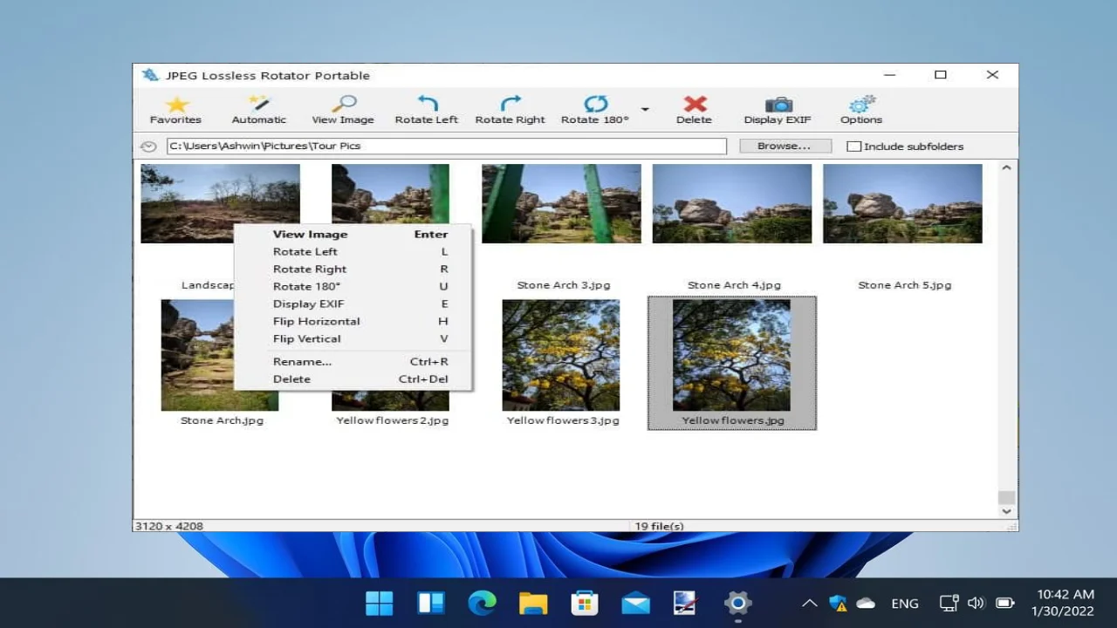Select the highlighted Yellow flowers.jpg thumbnail
Image resolution: width=1117 pixels, height=628 pixels.
pyautogui.click(x=731, y=355)
